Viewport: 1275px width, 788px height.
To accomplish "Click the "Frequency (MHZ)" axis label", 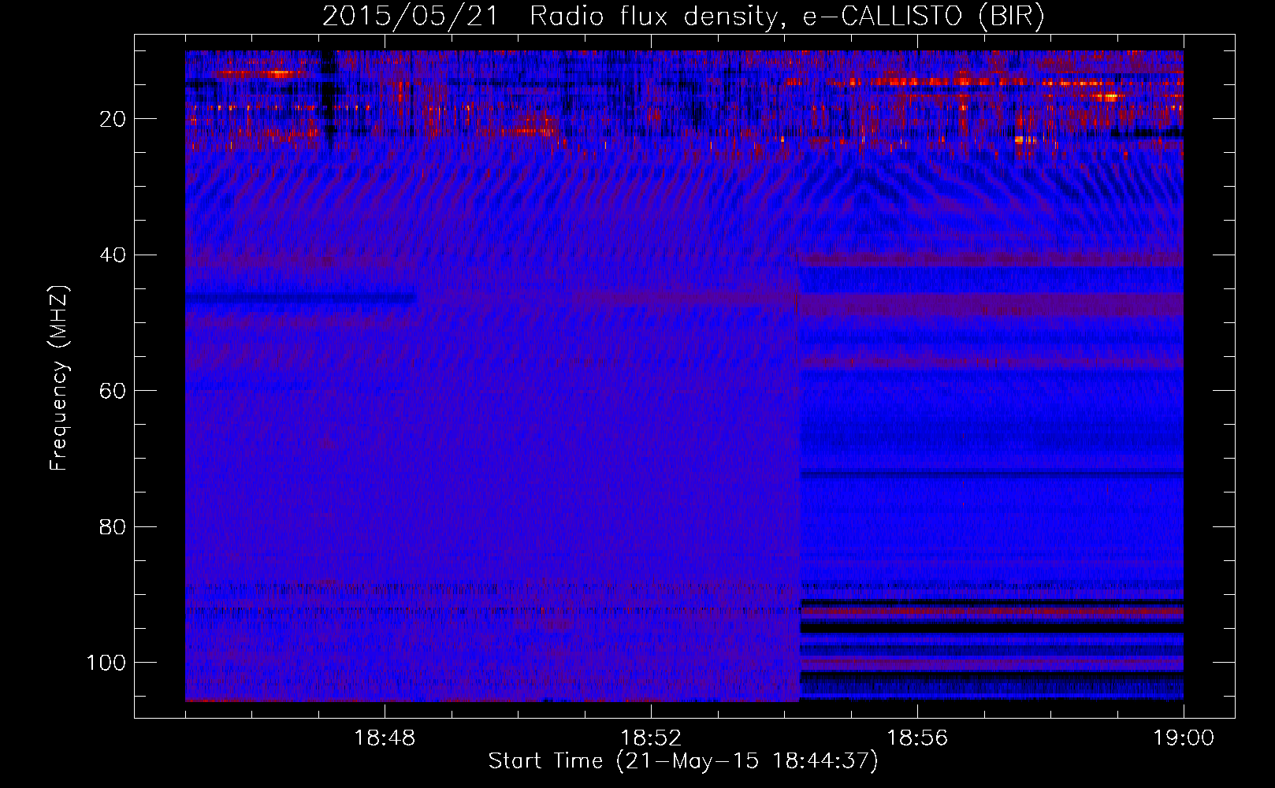I will click(x=59, y=377).
